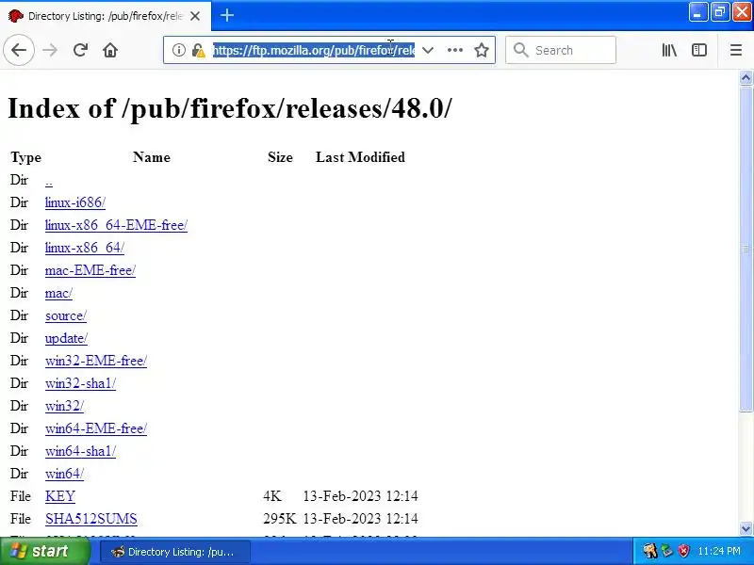Open the win64-sha1/ directory
This screenshot has height=565, width=754.
coord(80,451)
